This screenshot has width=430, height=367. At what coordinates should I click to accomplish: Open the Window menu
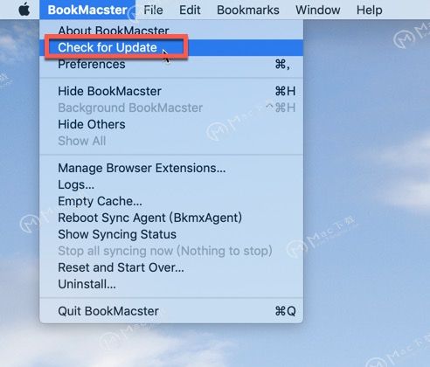[318, 10]
